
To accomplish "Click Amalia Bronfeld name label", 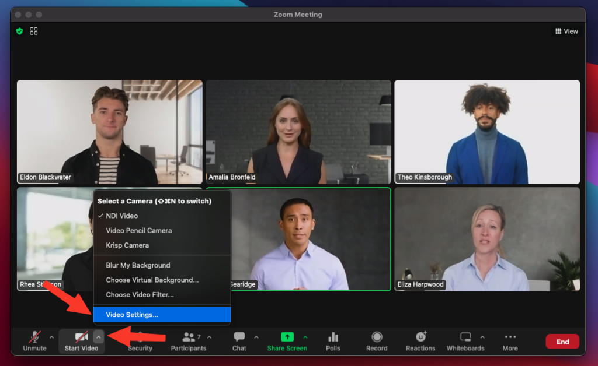I will 232,177.
